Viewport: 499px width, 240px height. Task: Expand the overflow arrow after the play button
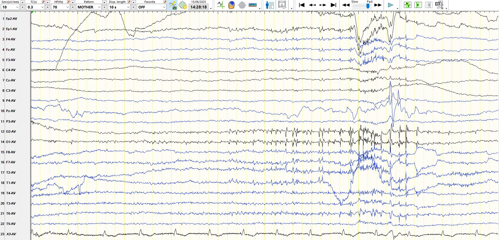click(x=397, y=8)
